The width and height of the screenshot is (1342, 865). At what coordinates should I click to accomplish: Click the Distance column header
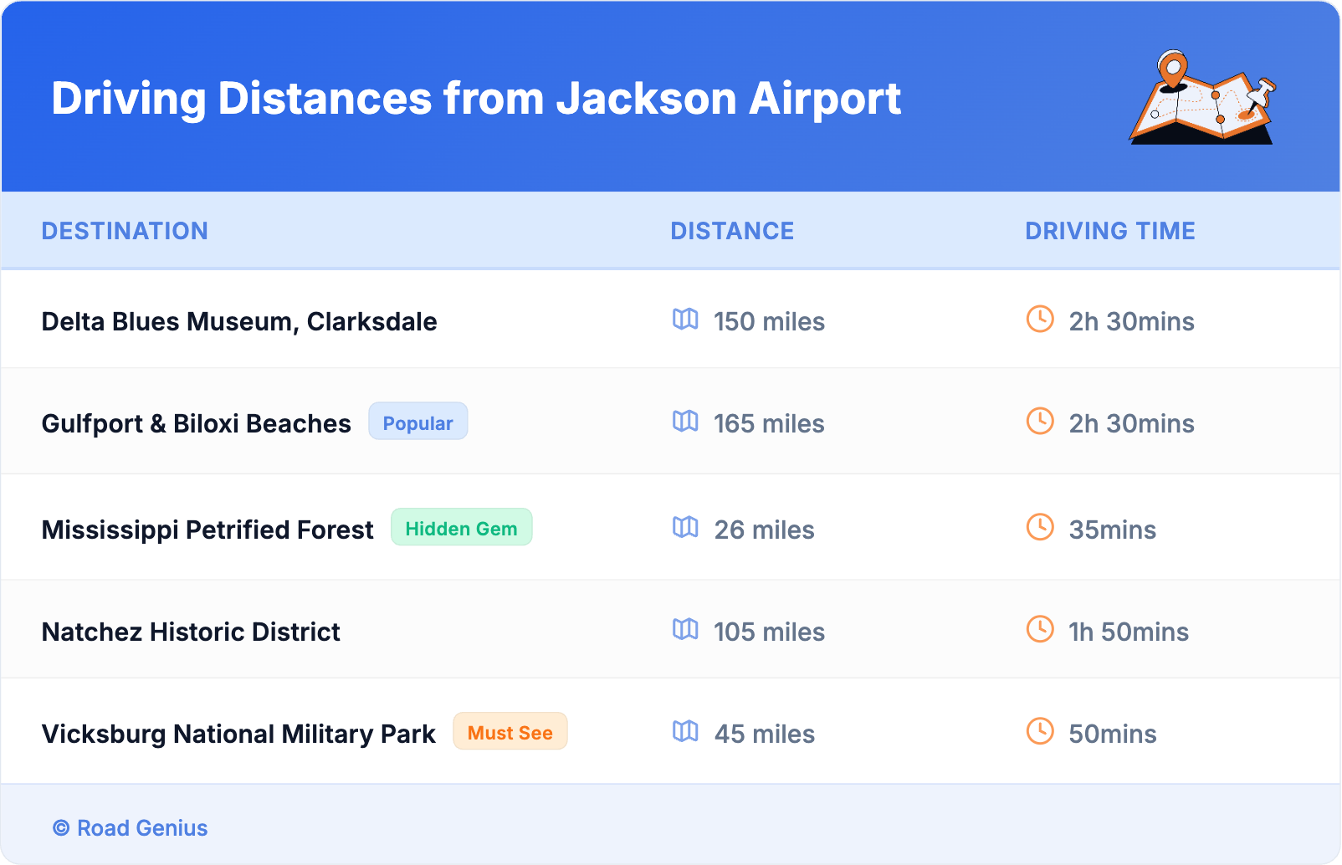tap(732, 231)
